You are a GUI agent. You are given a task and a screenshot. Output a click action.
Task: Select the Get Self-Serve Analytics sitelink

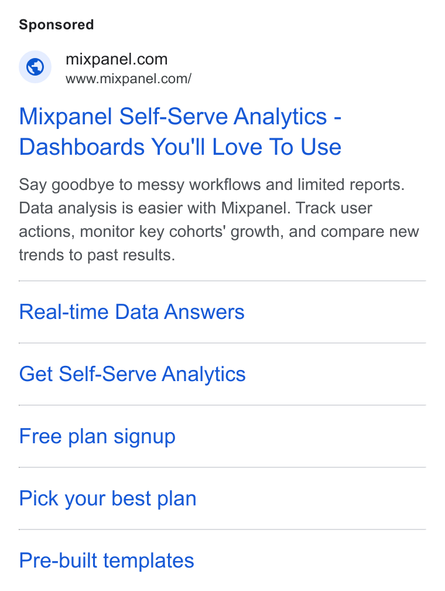(132, 374)
